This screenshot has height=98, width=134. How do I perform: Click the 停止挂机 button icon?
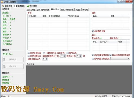pos(4,67)
